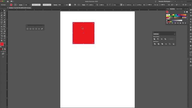Click Minus Back pathfinder icon
Viewport: 192px width, 108px height.
pos(173,44)
